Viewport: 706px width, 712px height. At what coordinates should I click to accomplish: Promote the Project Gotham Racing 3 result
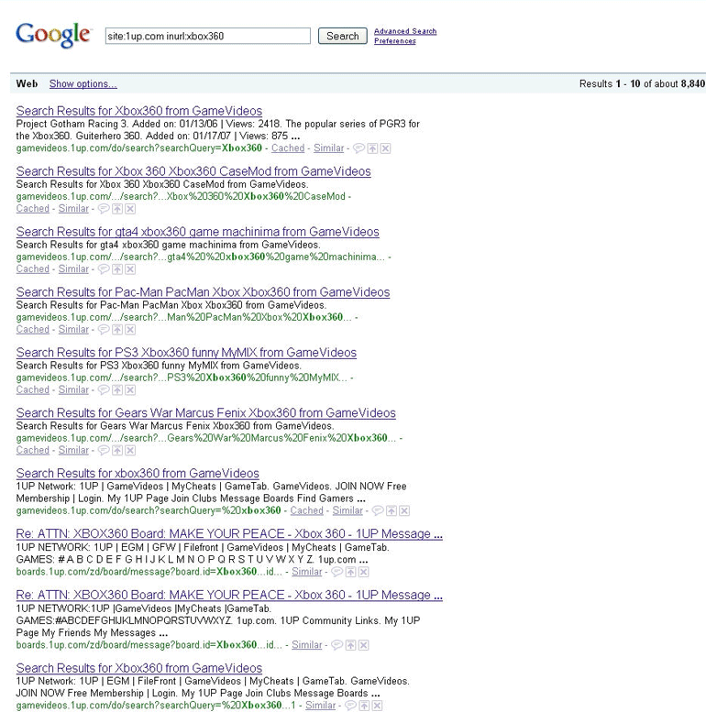point(372,148)
